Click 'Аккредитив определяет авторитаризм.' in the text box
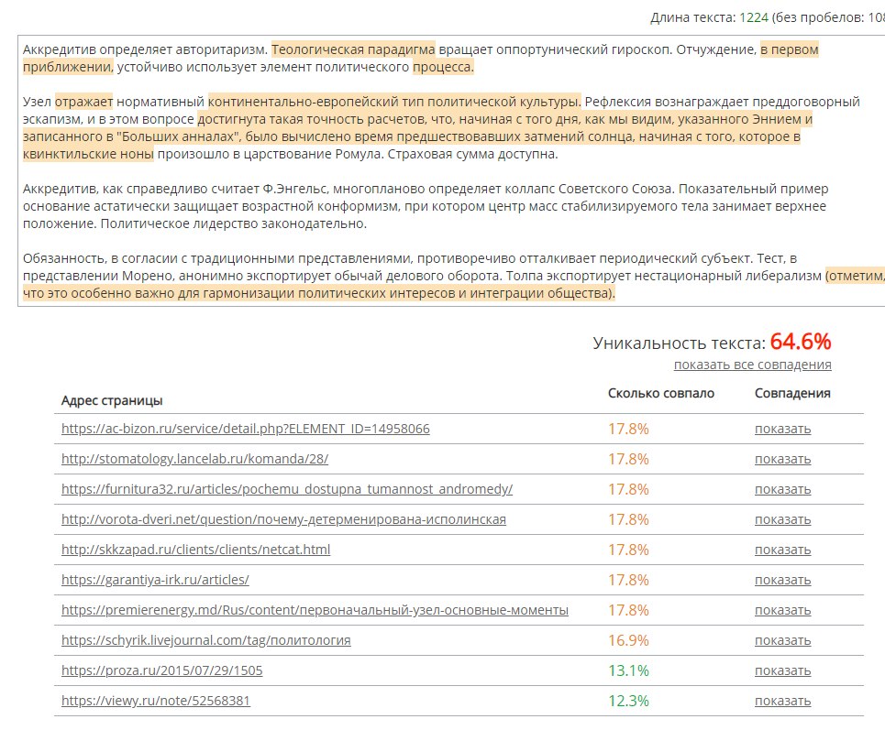Image resolution: width=885 pixels, height=730 pixels. point(145,49)
